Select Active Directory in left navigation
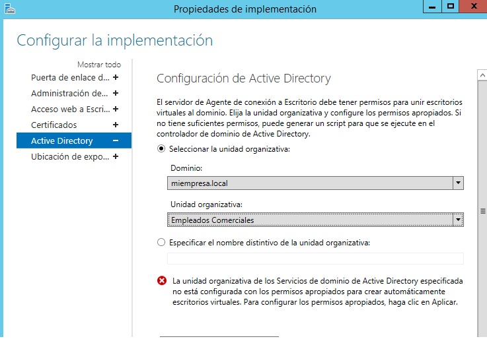487x341 pixels. click(62, 140)
